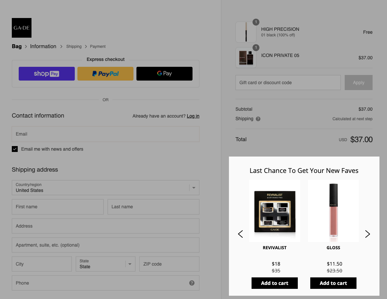
Task: Pay with PayPal express checkout
Action: click(x=105, y=74)
